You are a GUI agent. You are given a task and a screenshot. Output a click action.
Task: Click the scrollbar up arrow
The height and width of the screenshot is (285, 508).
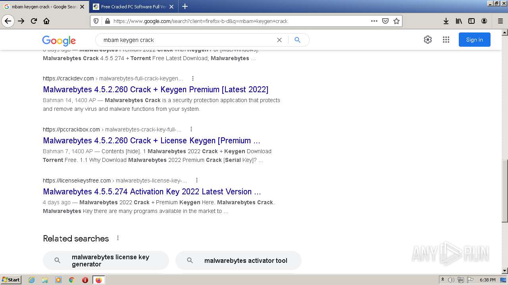coord(505,32)
